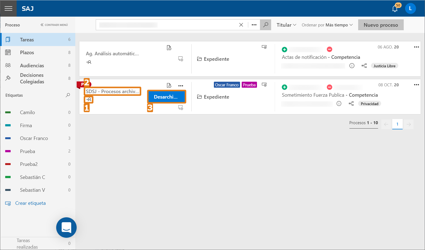425x250 pixels.
Task: Select Tareas in the sidebar
Action: (x=38, y=39)
